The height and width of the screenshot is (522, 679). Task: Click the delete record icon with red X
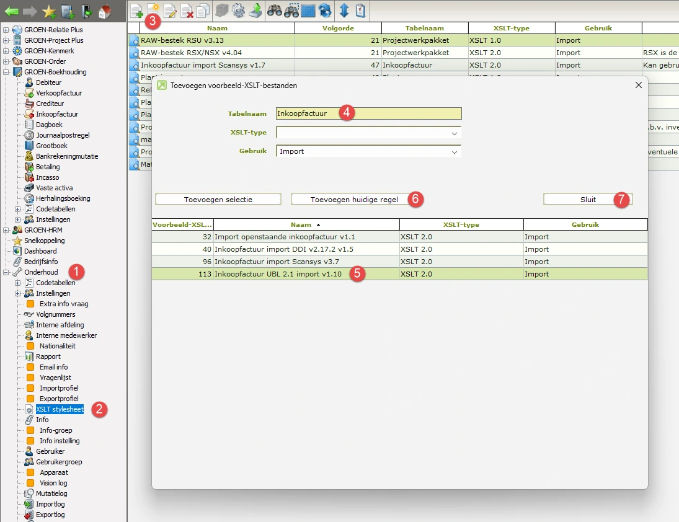coord(187,11)
